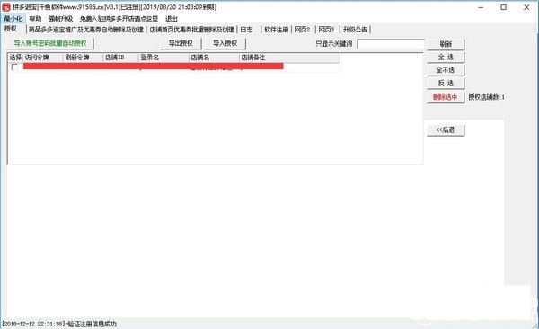Viewport: 539px width, 329px height.
Task: Click the 选择 column header
Action: (15, 58)
